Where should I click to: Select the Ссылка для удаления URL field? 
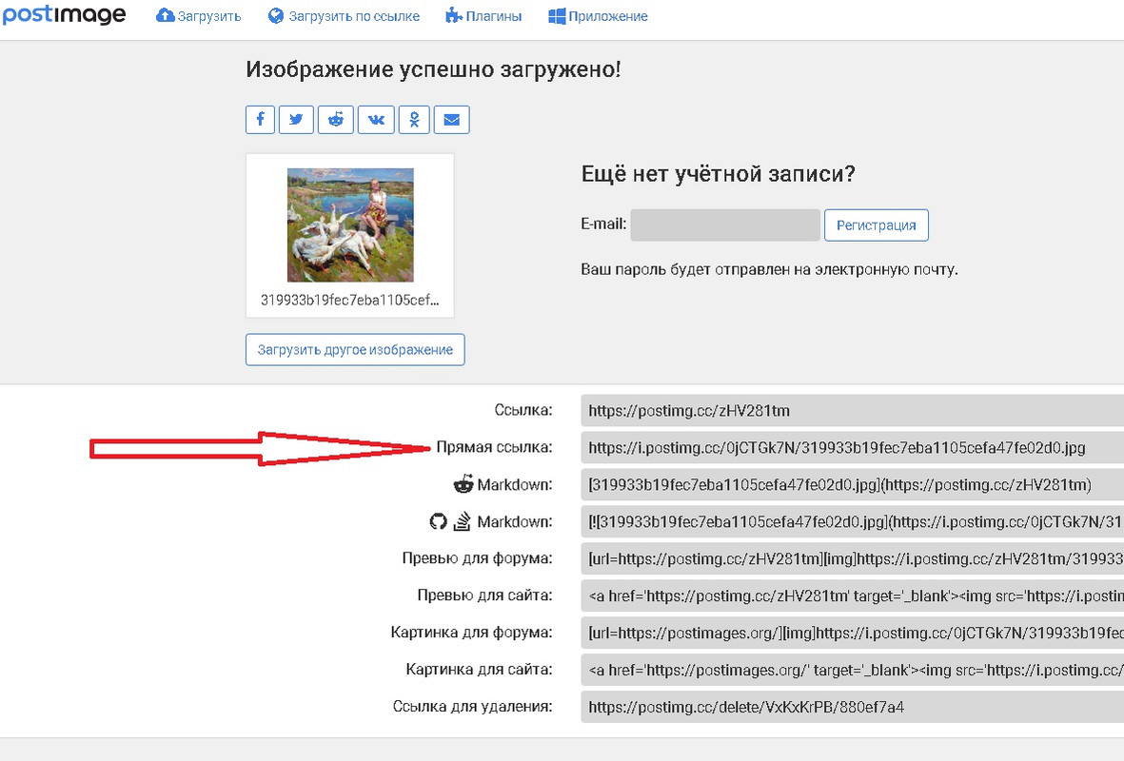point(853,708)
